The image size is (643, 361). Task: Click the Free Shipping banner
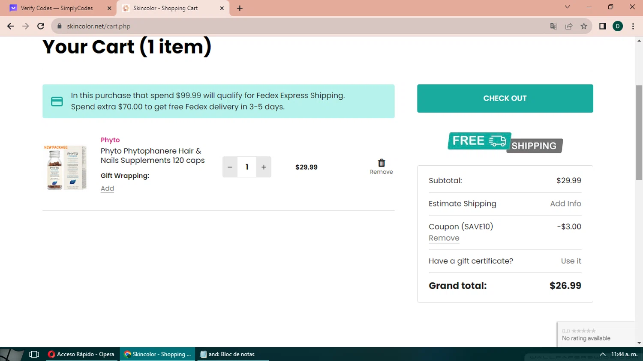[x=505, y=143]
